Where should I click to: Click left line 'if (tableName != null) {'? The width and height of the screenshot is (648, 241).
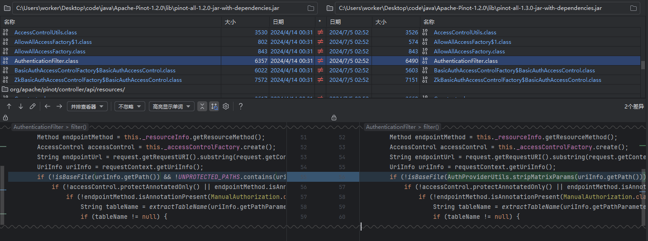(124, 217)
